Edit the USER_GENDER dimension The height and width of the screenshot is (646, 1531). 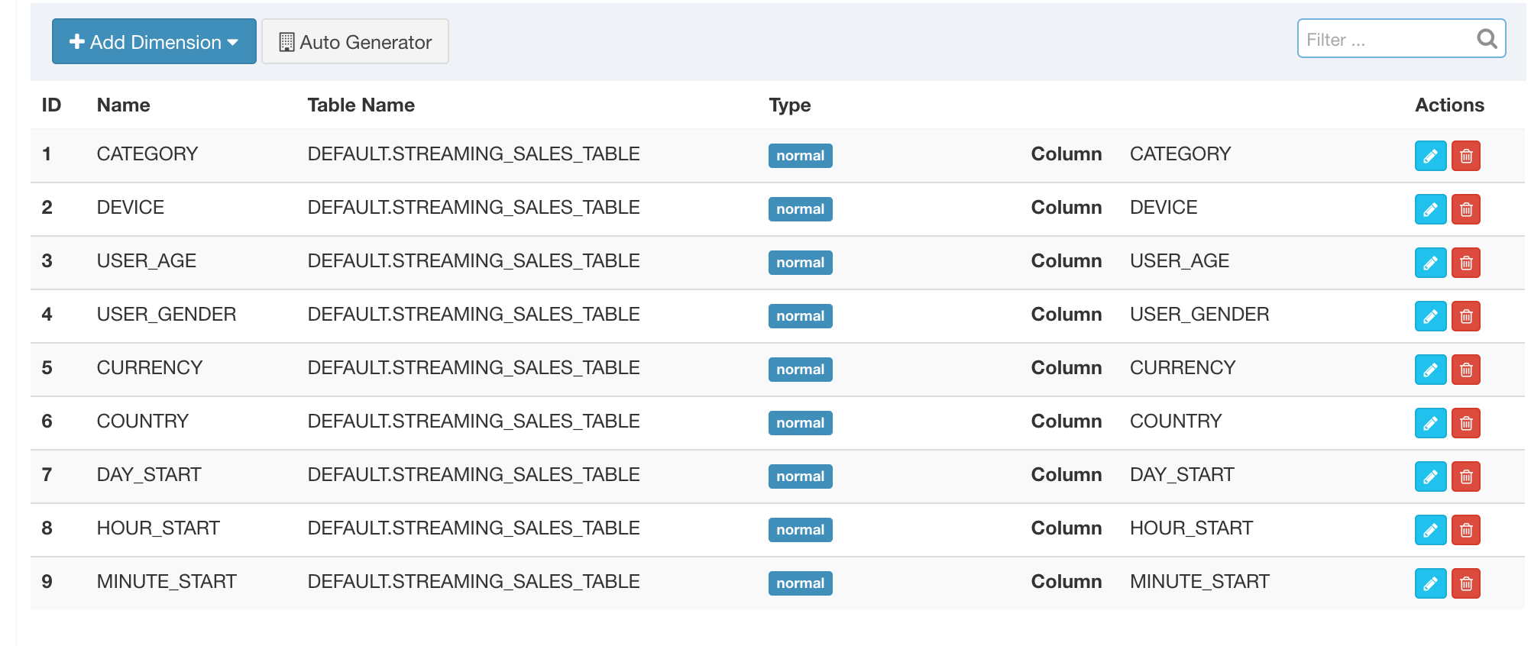point(1430,316)
